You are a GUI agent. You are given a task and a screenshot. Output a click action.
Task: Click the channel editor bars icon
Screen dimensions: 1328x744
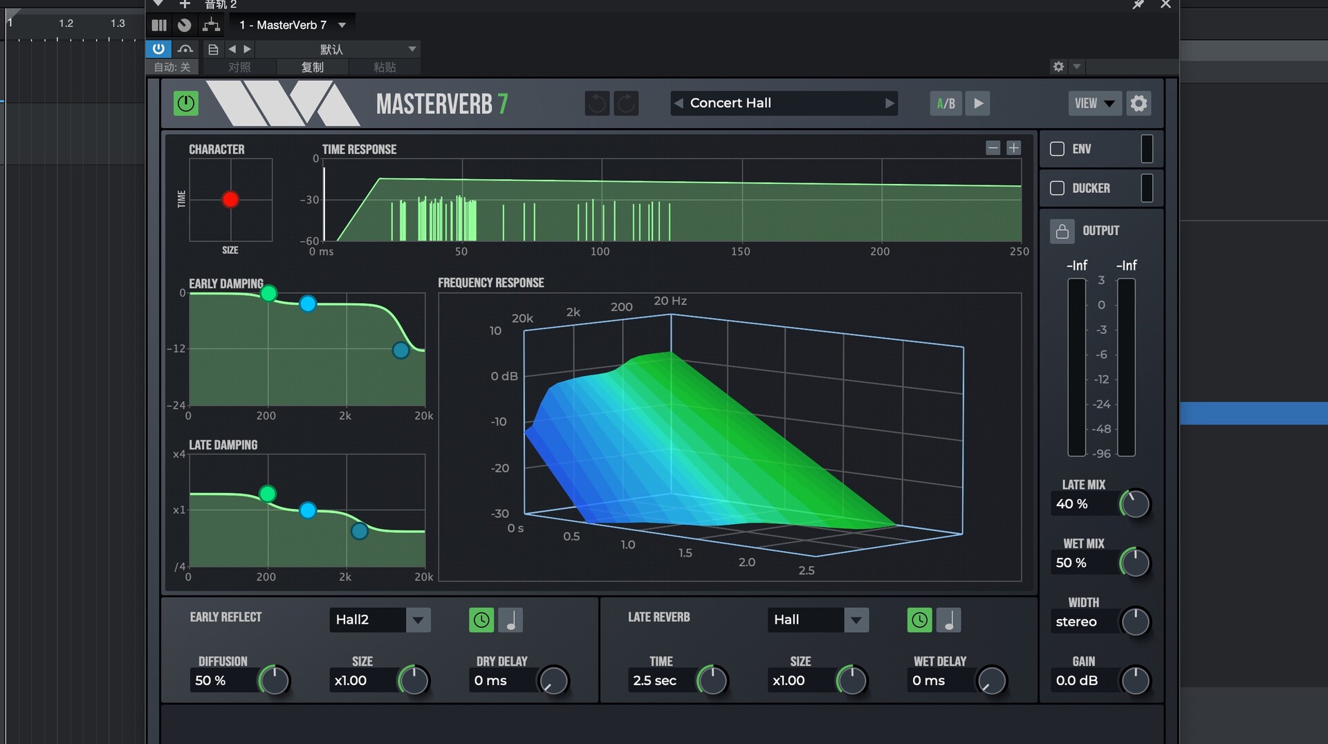click(x=159, y=26)
